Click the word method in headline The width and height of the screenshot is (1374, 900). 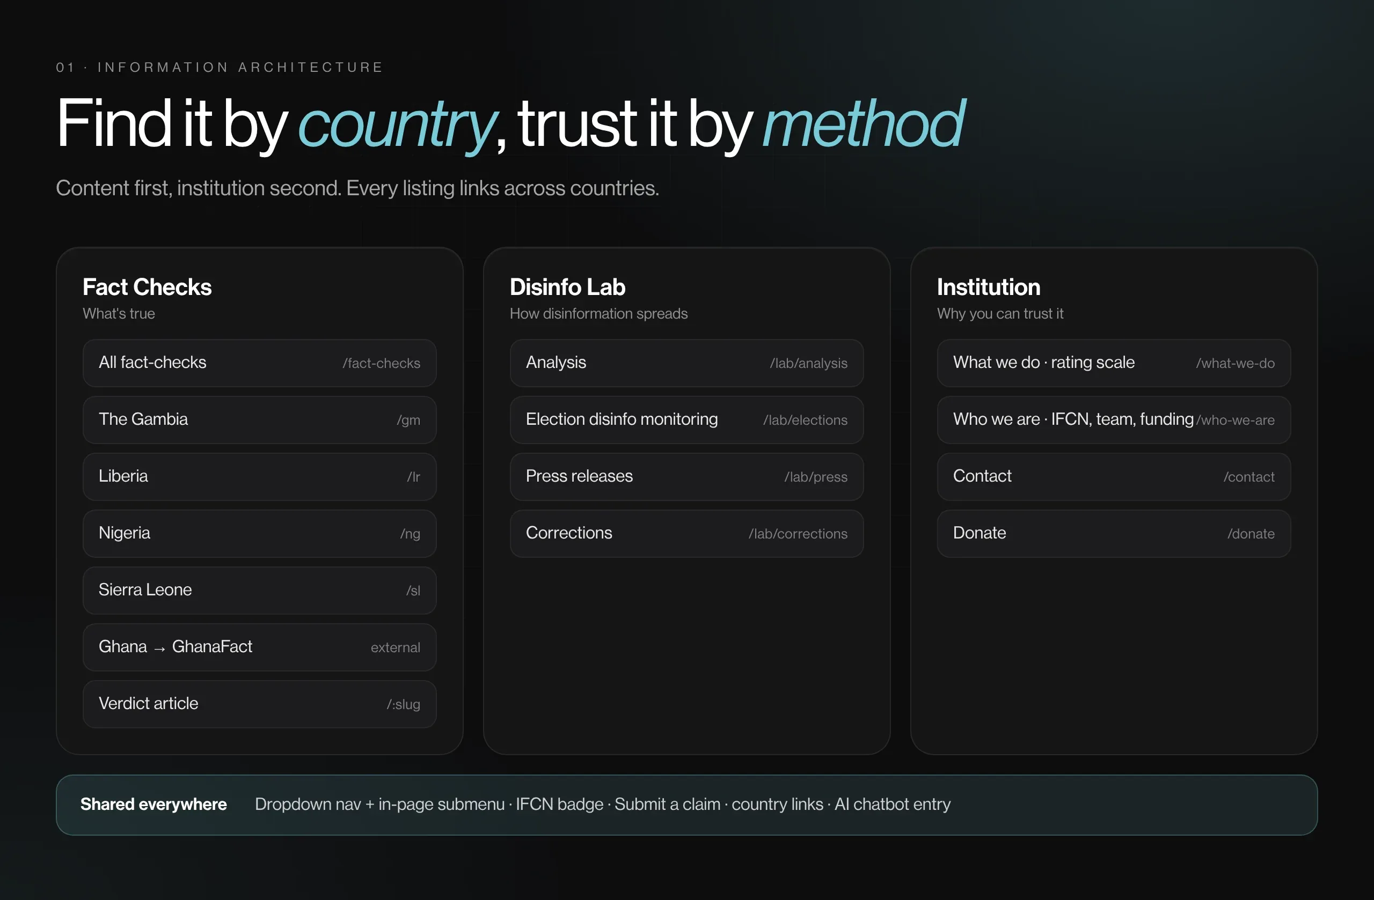pyautogui.click(x=864, y=123)
